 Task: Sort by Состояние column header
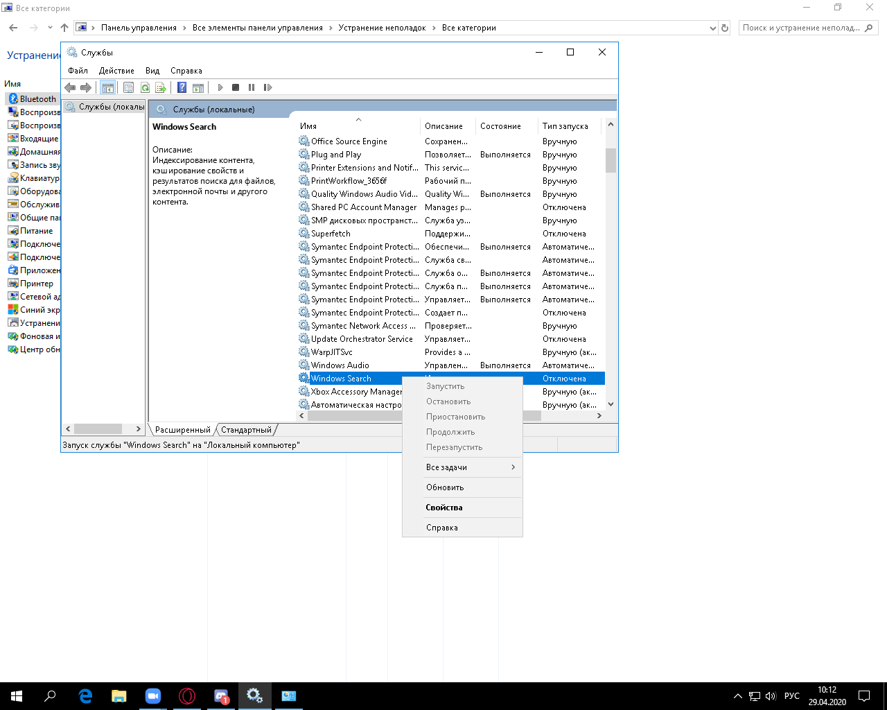click(x=507, y=126)
